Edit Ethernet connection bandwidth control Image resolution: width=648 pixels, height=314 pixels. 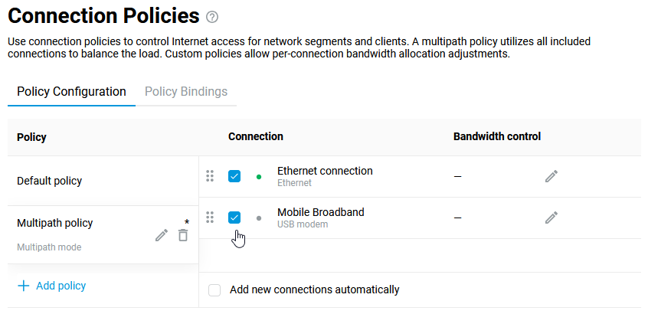[x=551, y=176]
